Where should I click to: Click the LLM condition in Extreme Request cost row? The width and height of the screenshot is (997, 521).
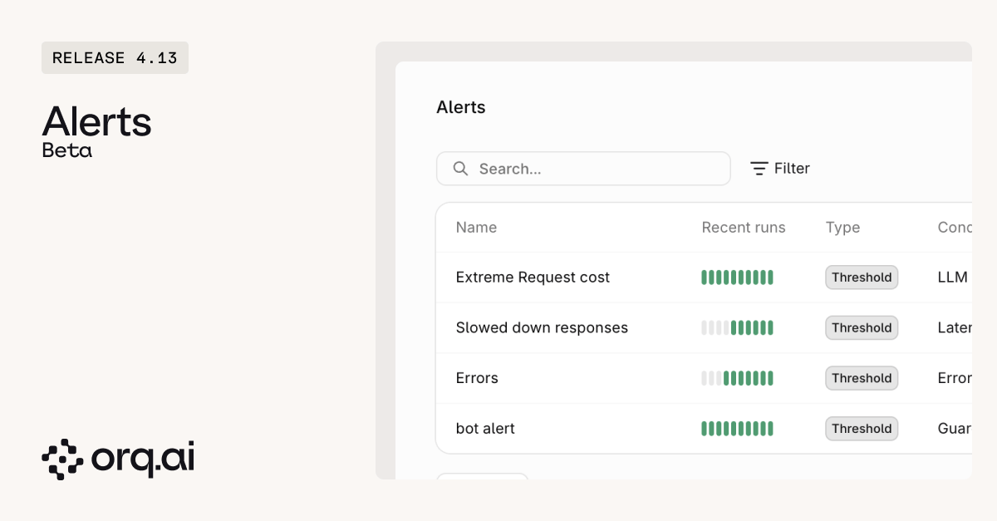click(953, 278)
